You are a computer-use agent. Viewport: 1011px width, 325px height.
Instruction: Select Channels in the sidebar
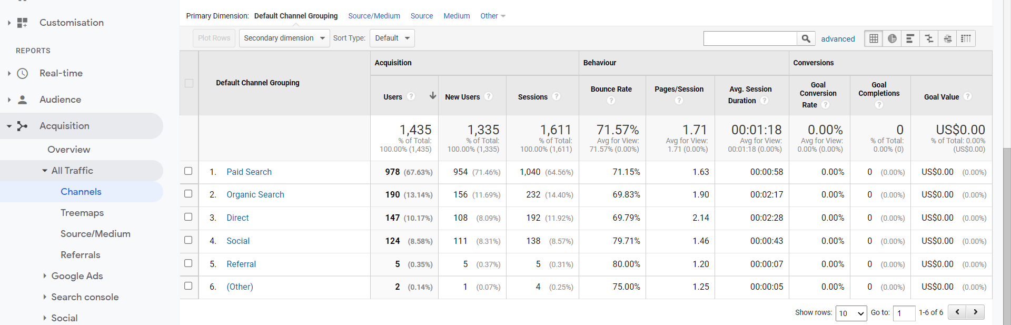81,192
